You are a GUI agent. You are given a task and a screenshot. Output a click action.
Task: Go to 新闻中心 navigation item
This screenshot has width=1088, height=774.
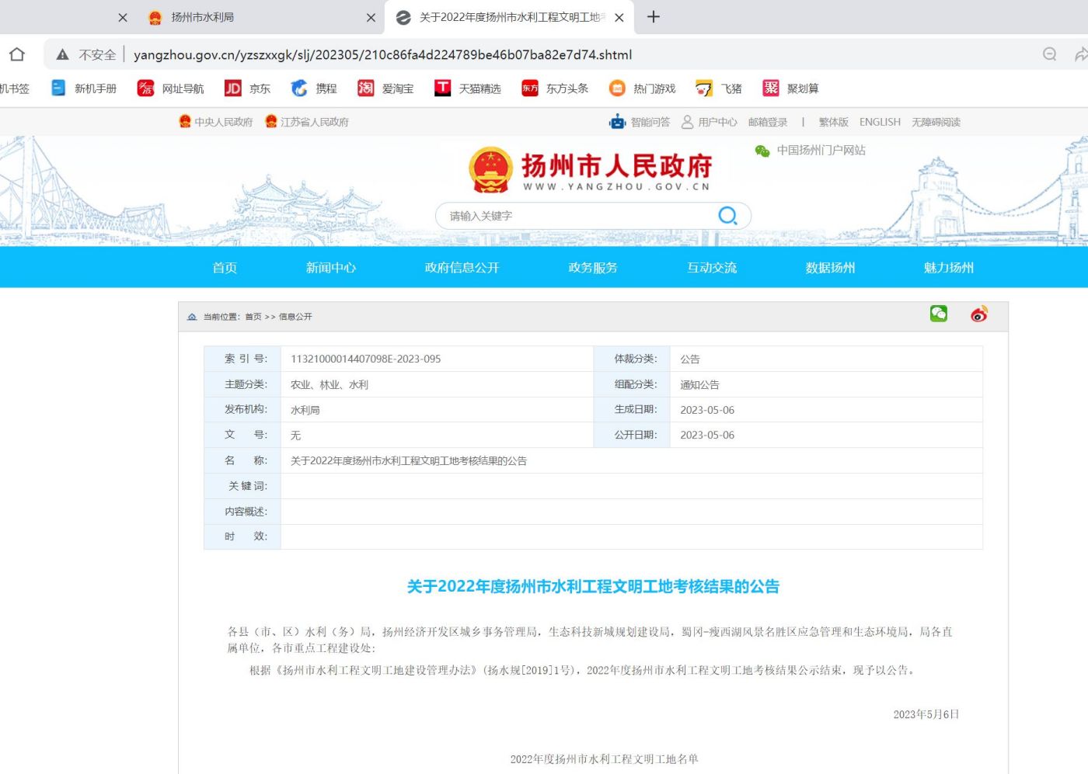(x=331, y=268)
